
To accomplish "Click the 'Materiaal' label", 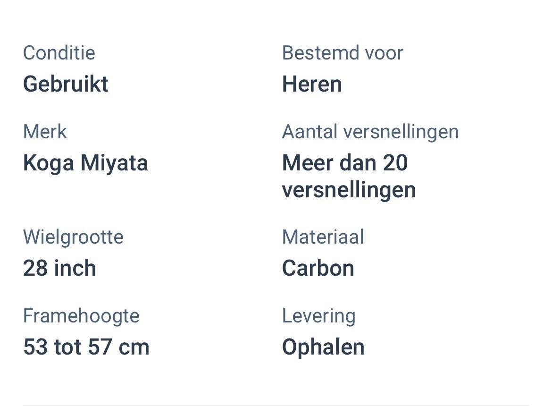I will coord(323,237).
